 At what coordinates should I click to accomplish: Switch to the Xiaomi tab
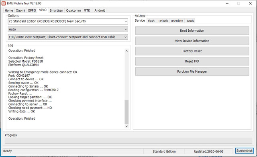point(20,10)
